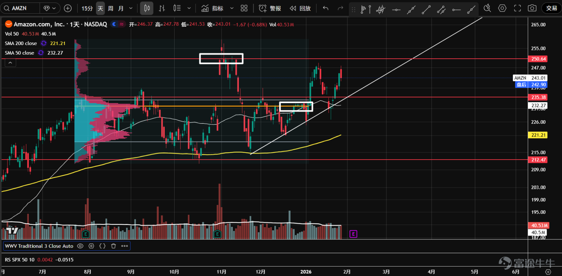Click the green E earnings marker near August
Image resolution: width=562 pixels, height=276 pixels.
click(85, 234)
